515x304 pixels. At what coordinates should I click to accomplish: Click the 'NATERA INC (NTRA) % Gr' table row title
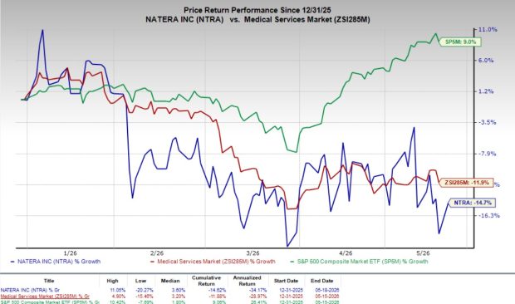[x=30, y=291]
